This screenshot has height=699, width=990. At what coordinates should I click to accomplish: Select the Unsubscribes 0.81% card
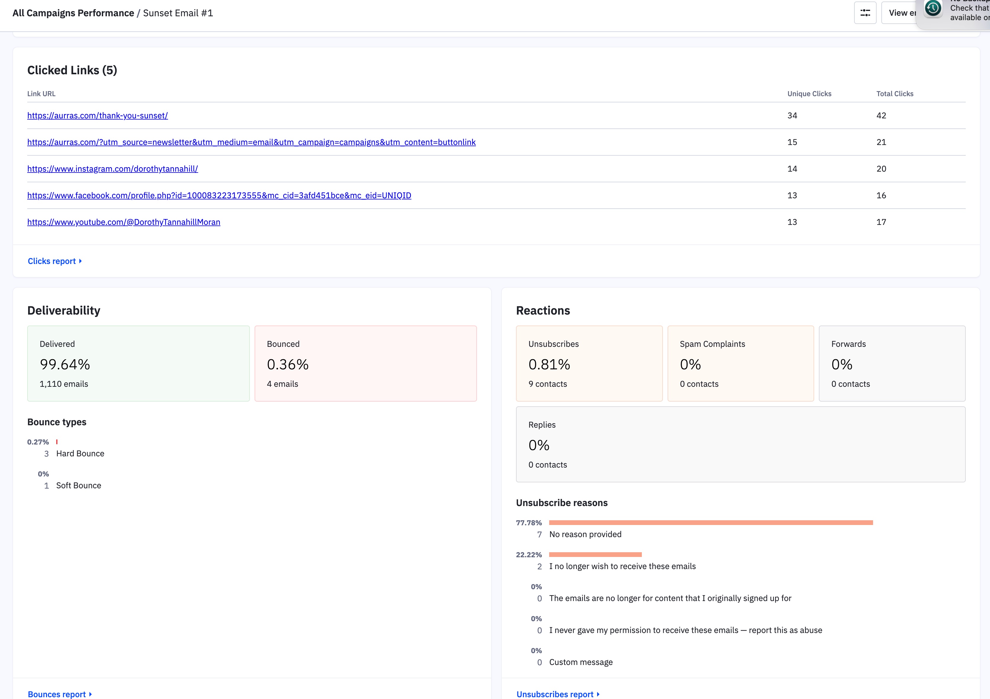589,363
